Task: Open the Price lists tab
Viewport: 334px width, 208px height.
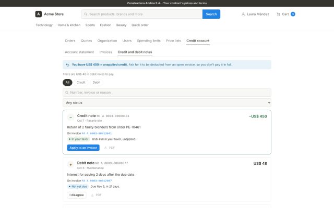Action: tap(173, 41)
